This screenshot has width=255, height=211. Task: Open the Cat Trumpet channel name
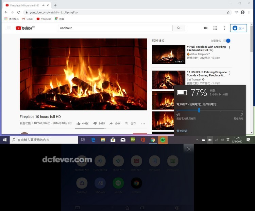[194, 79]
